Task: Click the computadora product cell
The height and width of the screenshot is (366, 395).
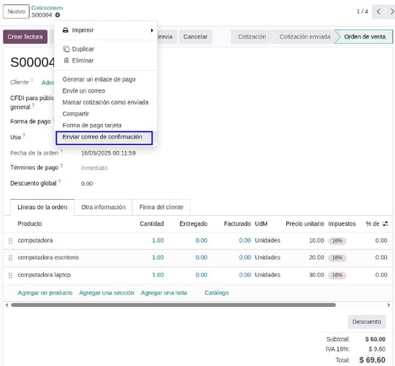Action: point(35,241)
